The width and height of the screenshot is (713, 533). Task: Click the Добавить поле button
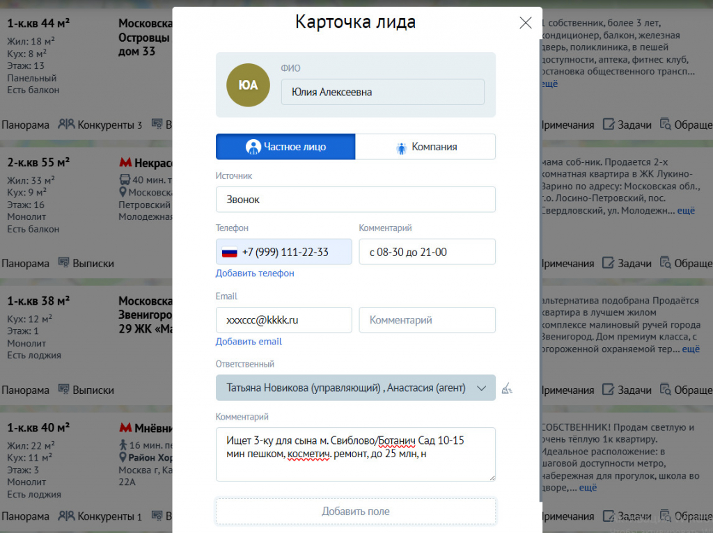356,511
